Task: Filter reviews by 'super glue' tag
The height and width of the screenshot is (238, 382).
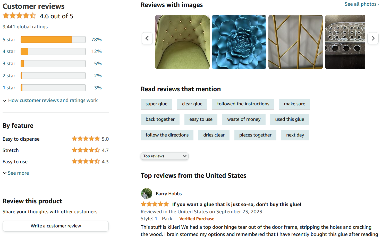Action: tap(156, 104)
